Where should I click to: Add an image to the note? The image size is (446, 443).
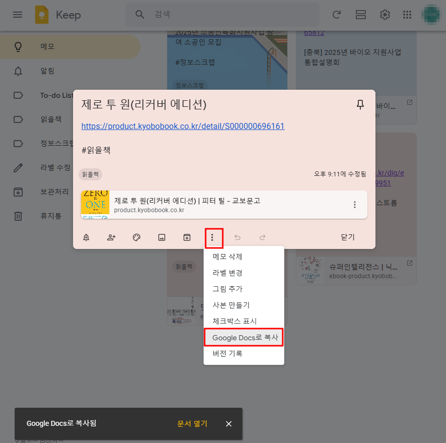pos(162,237)
